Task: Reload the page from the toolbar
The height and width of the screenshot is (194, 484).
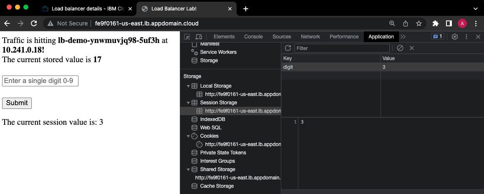Action: (x=34, y=23)
